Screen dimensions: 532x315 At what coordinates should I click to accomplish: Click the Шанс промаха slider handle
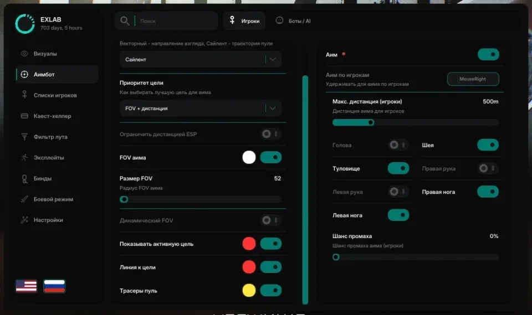point(336,257)
